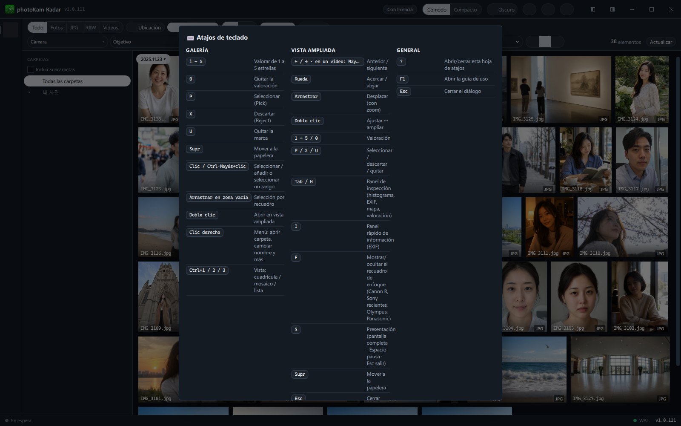Screen dimensions: 681x426
Task: Toggle the Ubicación filter
Action: [146, 28]
